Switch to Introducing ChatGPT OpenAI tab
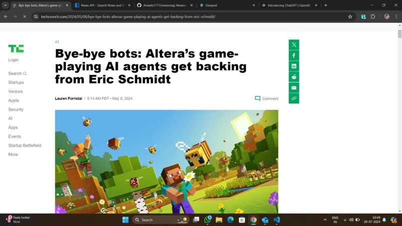The width and height of the screenshot is (402, 226). point(289,5)
